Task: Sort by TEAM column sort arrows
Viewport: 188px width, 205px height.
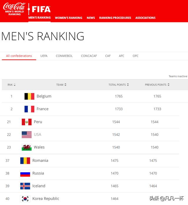Action: (x=66, y=85)
